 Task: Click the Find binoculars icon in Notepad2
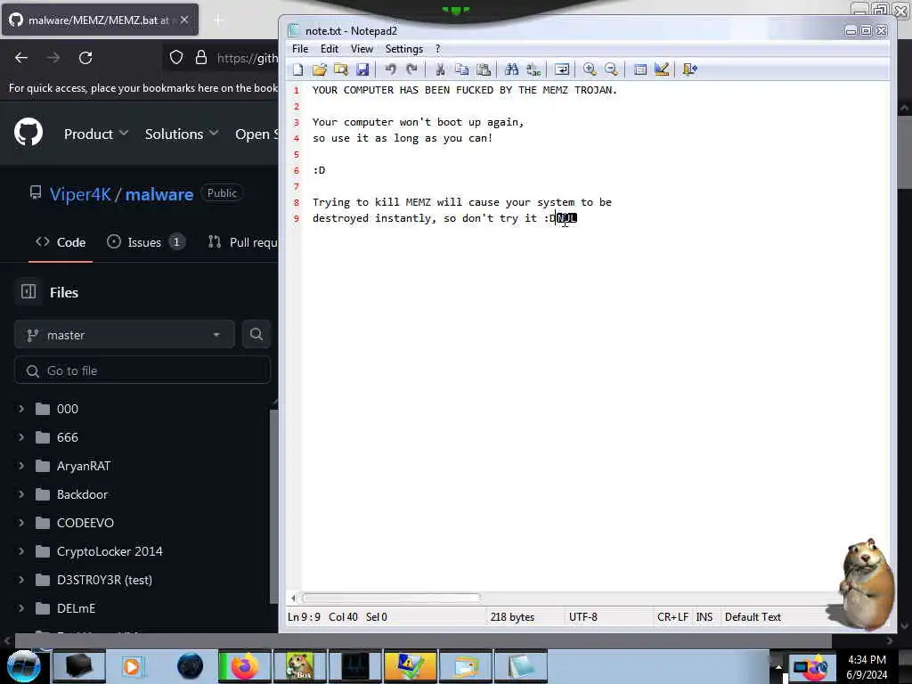pyautogui.click(x=512, y=69)
